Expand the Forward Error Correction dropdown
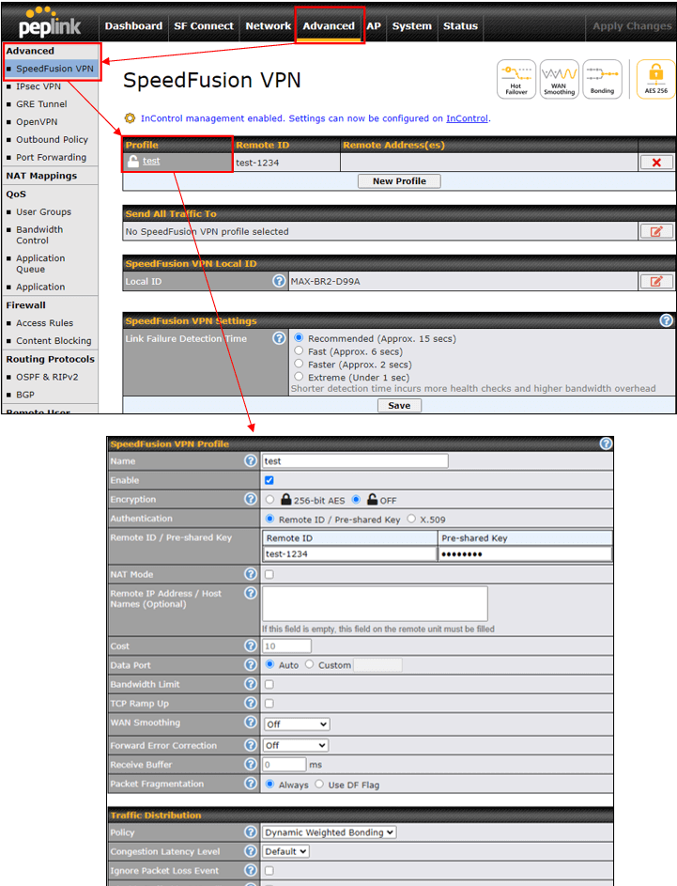The image size is (677, 886). [x=296, y=745]
